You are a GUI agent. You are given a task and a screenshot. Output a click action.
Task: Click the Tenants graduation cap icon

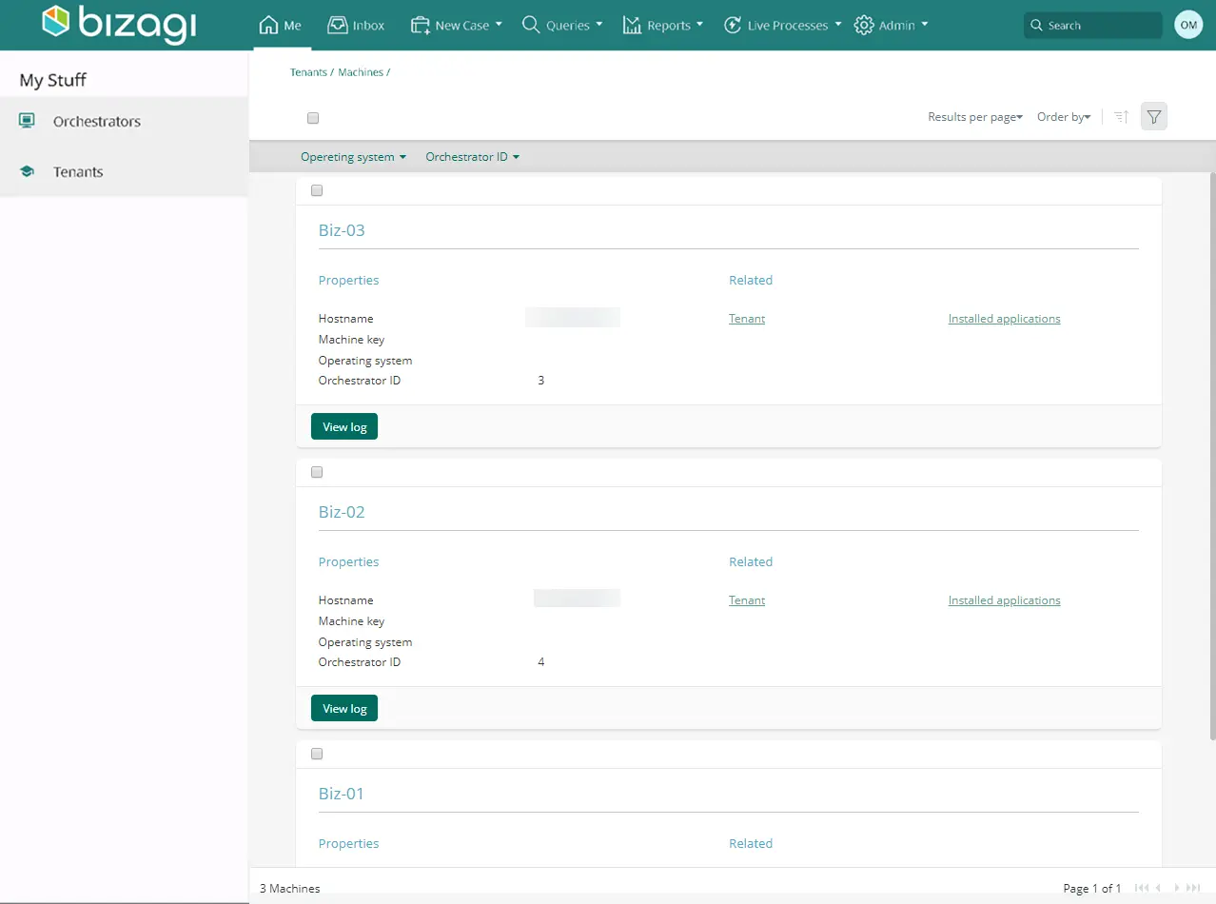click(x=27, y=171)
